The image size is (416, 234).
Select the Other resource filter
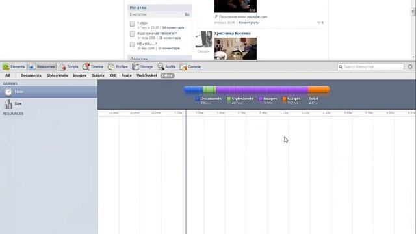[168, 75]
